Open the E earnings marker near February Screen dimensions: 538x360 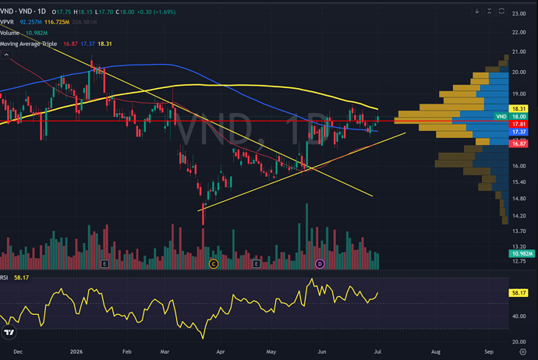104,263
